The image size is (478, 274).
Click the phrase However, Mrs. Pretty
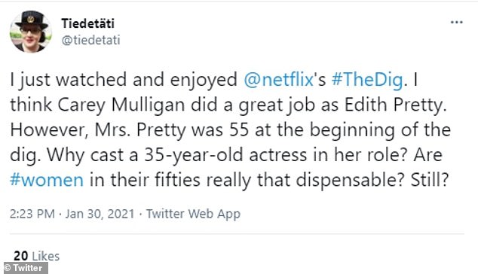pos(98,130)
